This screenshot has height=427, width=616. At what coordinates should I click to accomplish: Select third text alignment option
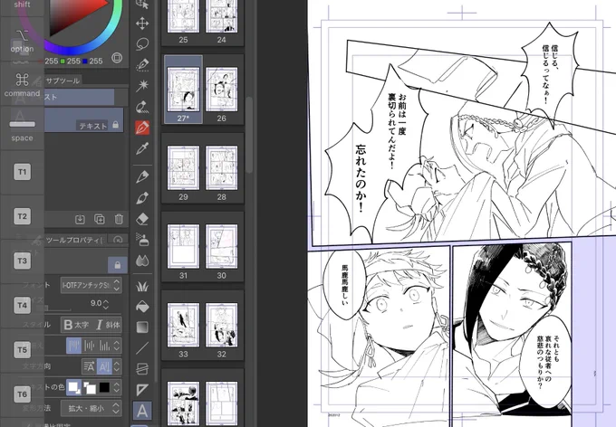tap(104, 346)
